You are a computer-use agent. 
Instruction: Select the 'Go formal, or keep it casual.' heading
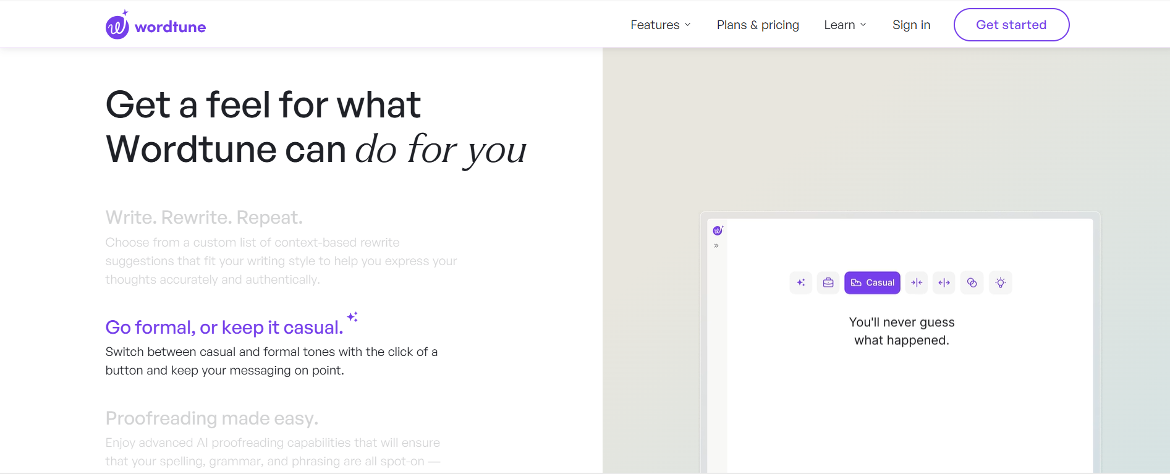(224, 327)
